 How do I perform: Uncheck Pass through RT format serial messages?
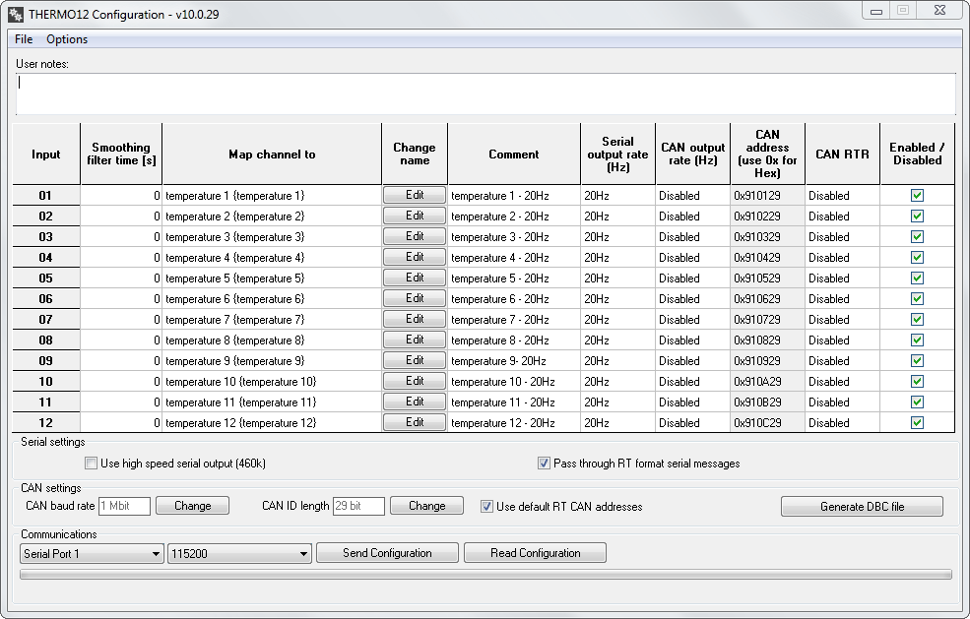544,464
